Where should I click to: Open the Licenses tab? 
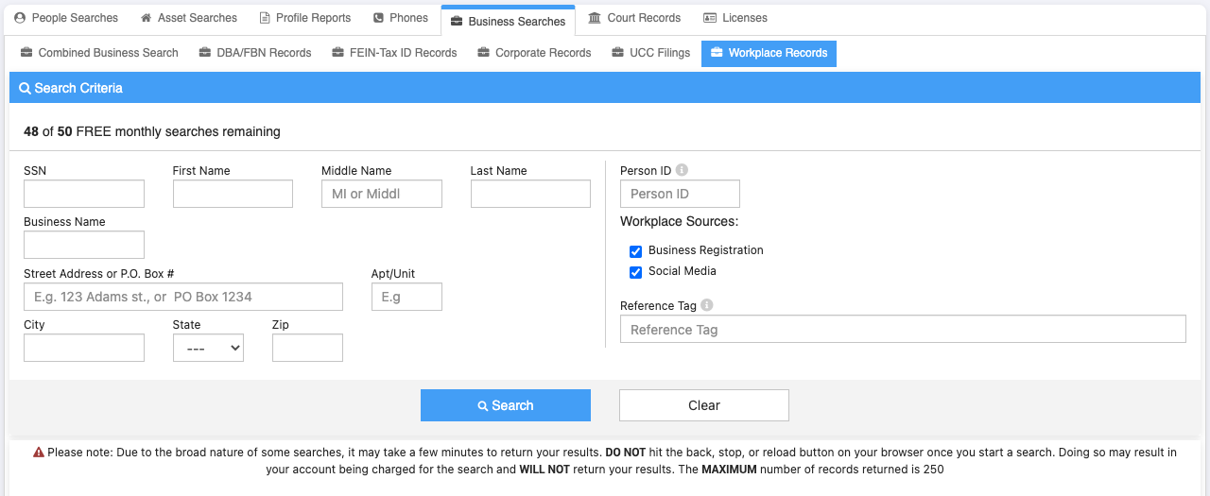[x=735, y=18]
